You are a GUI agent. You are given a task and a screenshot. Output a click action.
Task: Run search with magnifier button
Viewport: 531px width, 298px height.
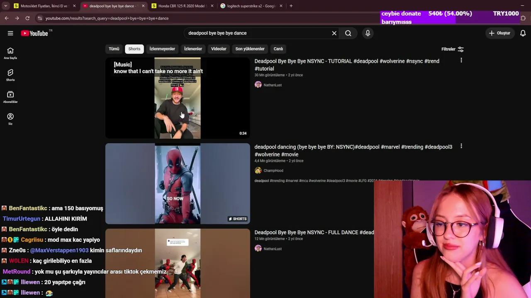click(348, 33)
